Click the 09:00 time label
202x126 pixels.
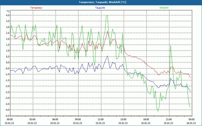[78, 119]
